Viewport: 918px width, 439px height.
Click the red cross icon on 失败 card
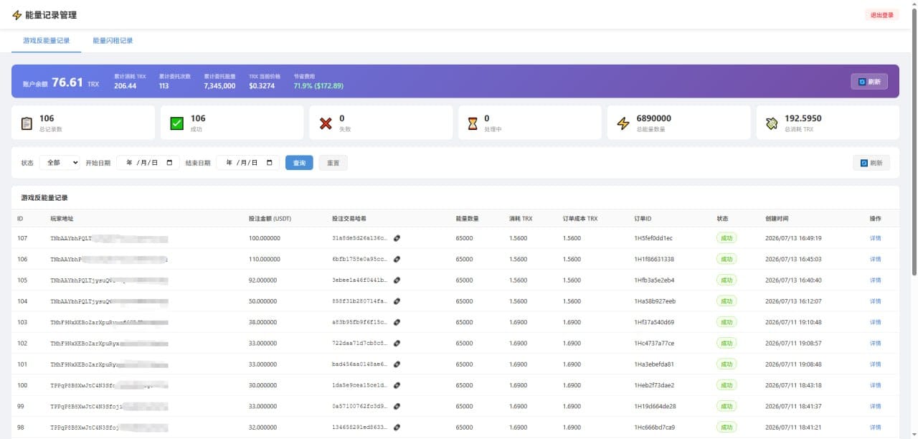coord(326,123)
